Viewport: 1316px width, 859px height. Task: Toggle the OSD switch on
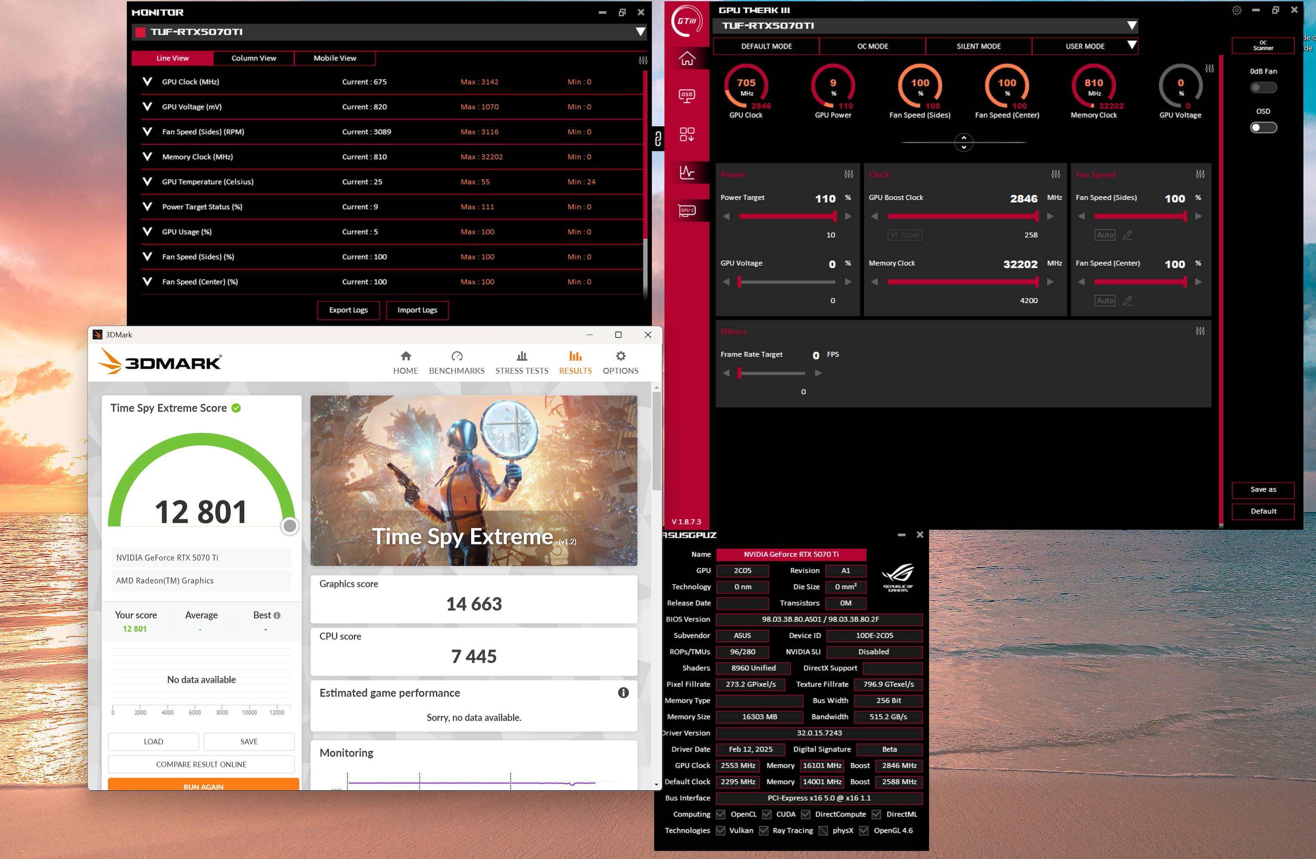coord(1263,128)
